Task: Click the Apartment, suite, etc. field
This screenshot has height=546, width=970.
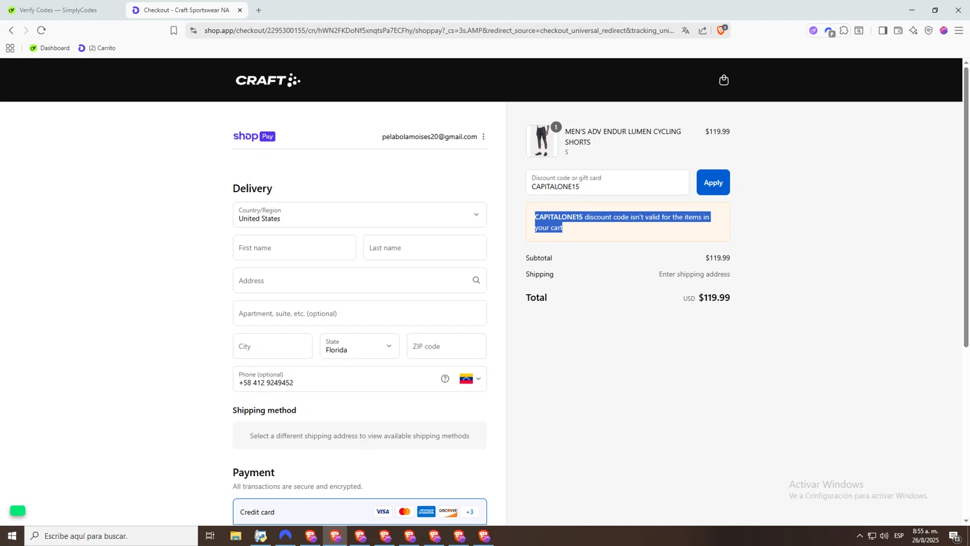Action: (x=360, y=313)
